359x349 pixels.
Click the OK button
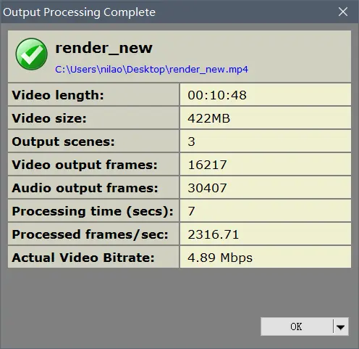coord(297,327)
